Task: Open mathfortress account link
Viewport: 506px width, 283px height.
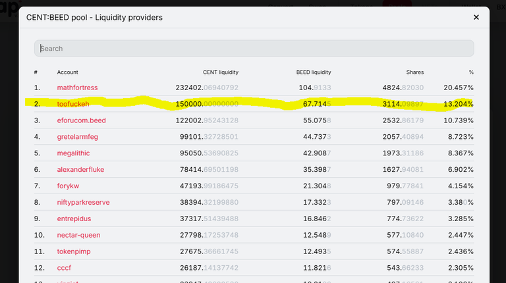Action: click(77, 88)
